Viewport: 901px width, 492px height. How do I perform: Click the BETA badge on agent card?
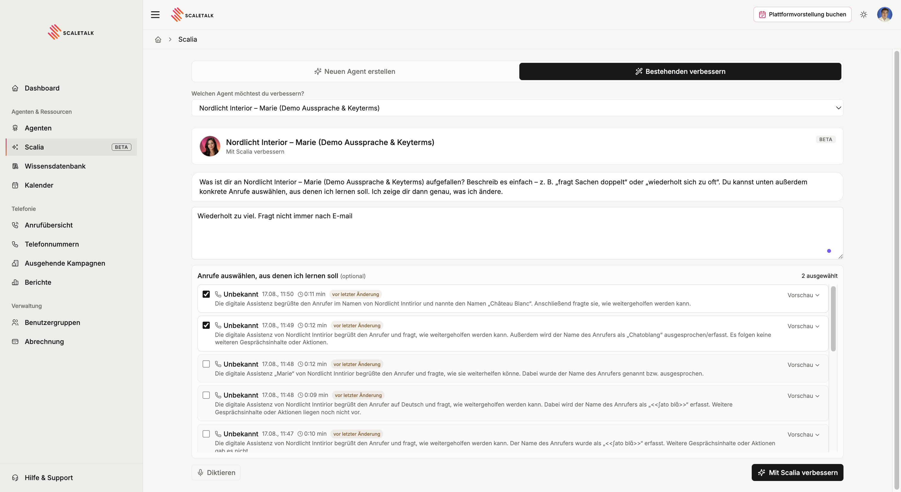click(825, 139)
